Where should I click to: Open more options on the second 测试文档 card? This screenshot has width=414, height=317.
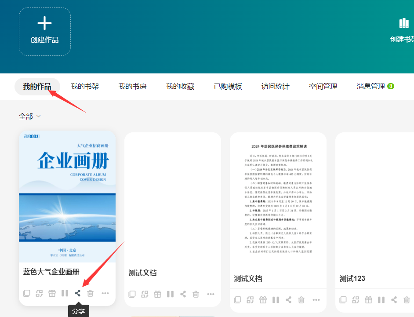[316, 300]
